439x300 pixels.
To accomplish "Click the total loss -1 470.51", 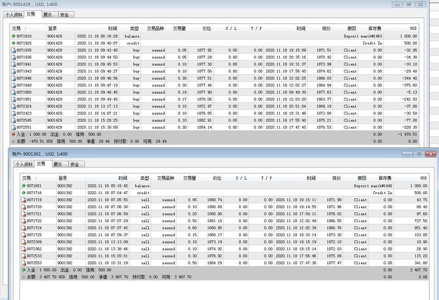I will pyautogui.click(x=407, y=134).
